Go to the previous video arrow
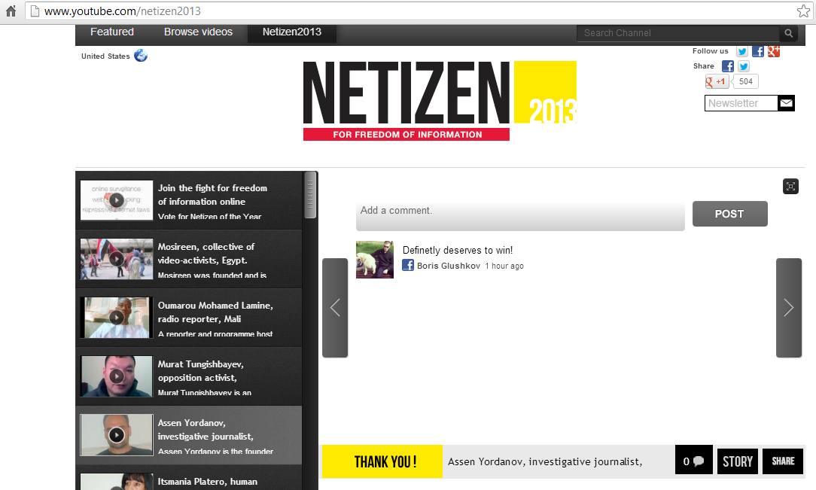816x490 pixels. point(335,307)
